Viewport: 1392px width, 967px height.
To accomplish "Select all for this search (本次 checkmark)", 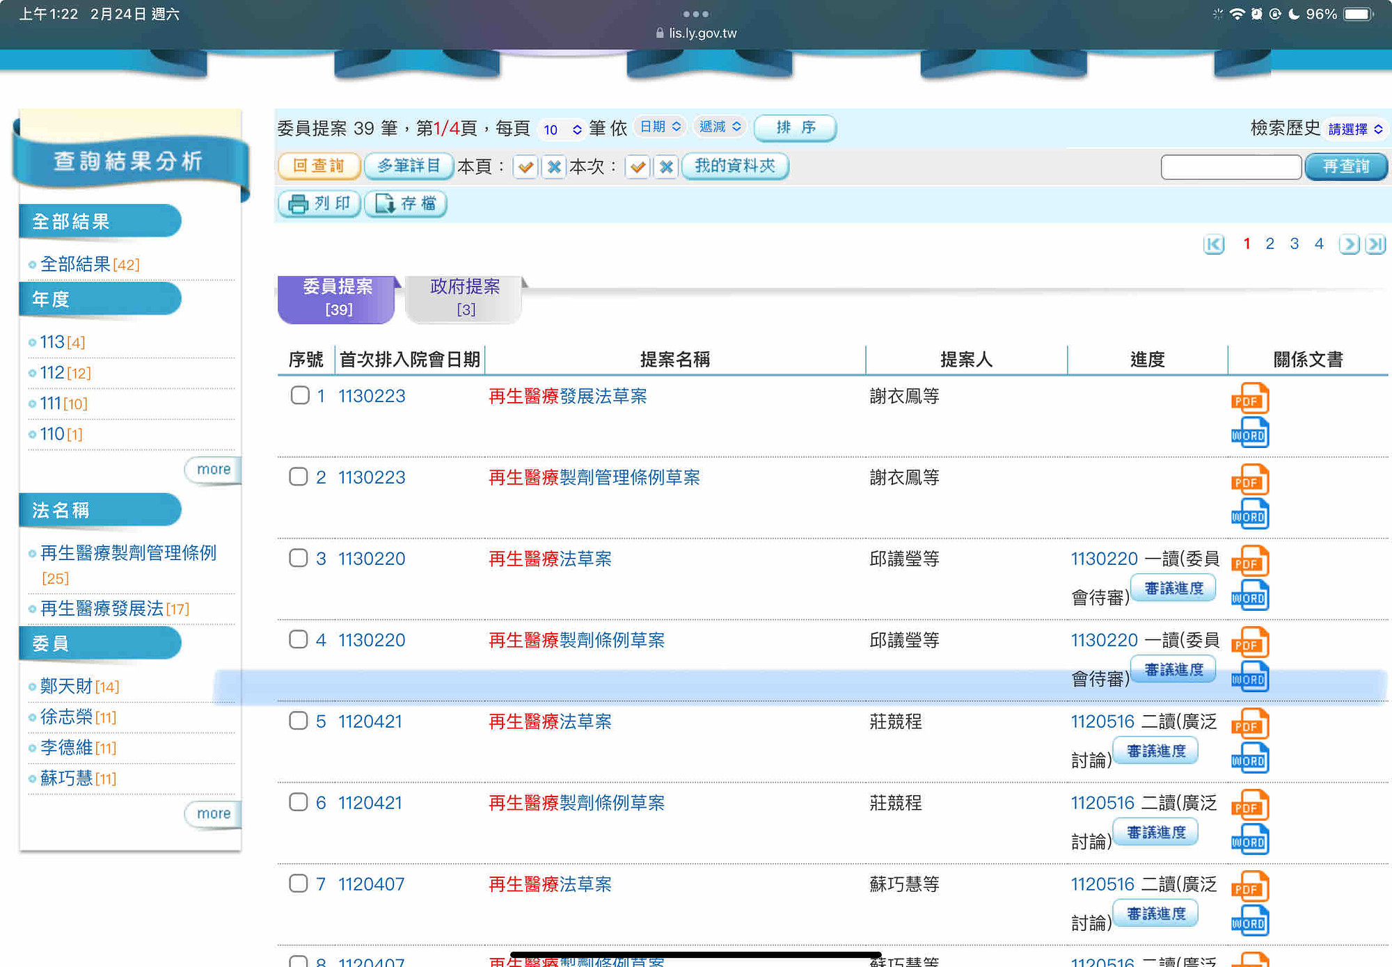I will point(638,167).
